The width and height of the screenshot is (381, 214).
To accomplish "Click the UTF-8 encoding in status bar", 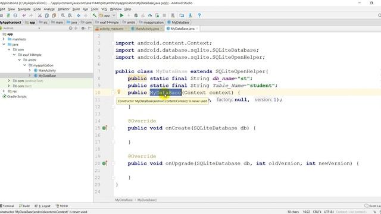I will tap(329, 212).
